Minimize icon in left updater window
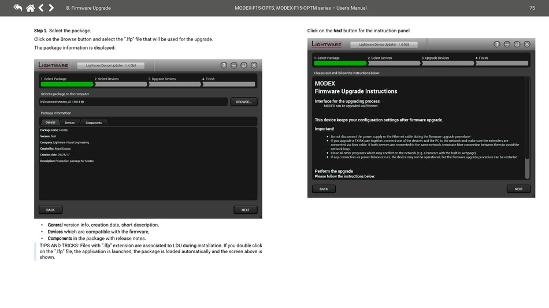The image size is (549, 308). coord(234,65)
